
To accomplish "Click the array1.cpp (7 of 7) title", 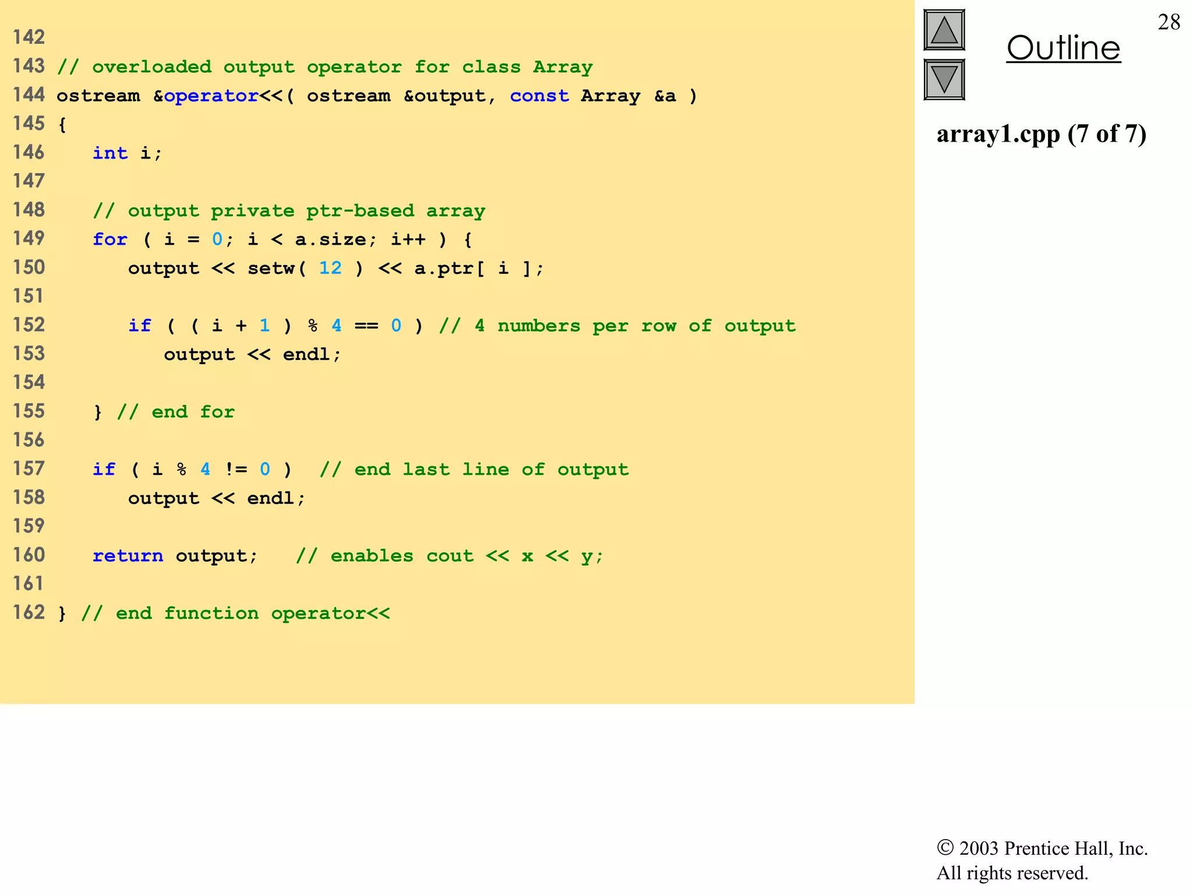I will [1041, 134].
